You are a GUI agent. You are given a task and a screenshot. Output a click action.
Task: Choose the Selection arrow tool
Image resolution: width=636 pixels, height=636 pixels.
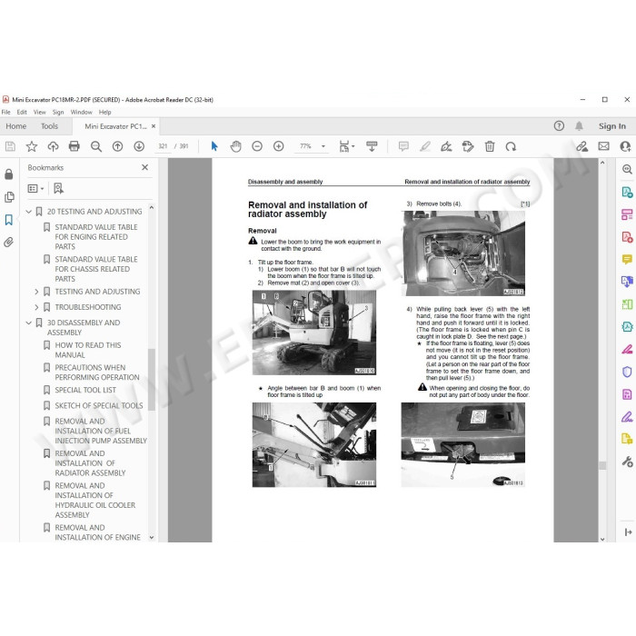pyautogui.click(x=214, y=146)
